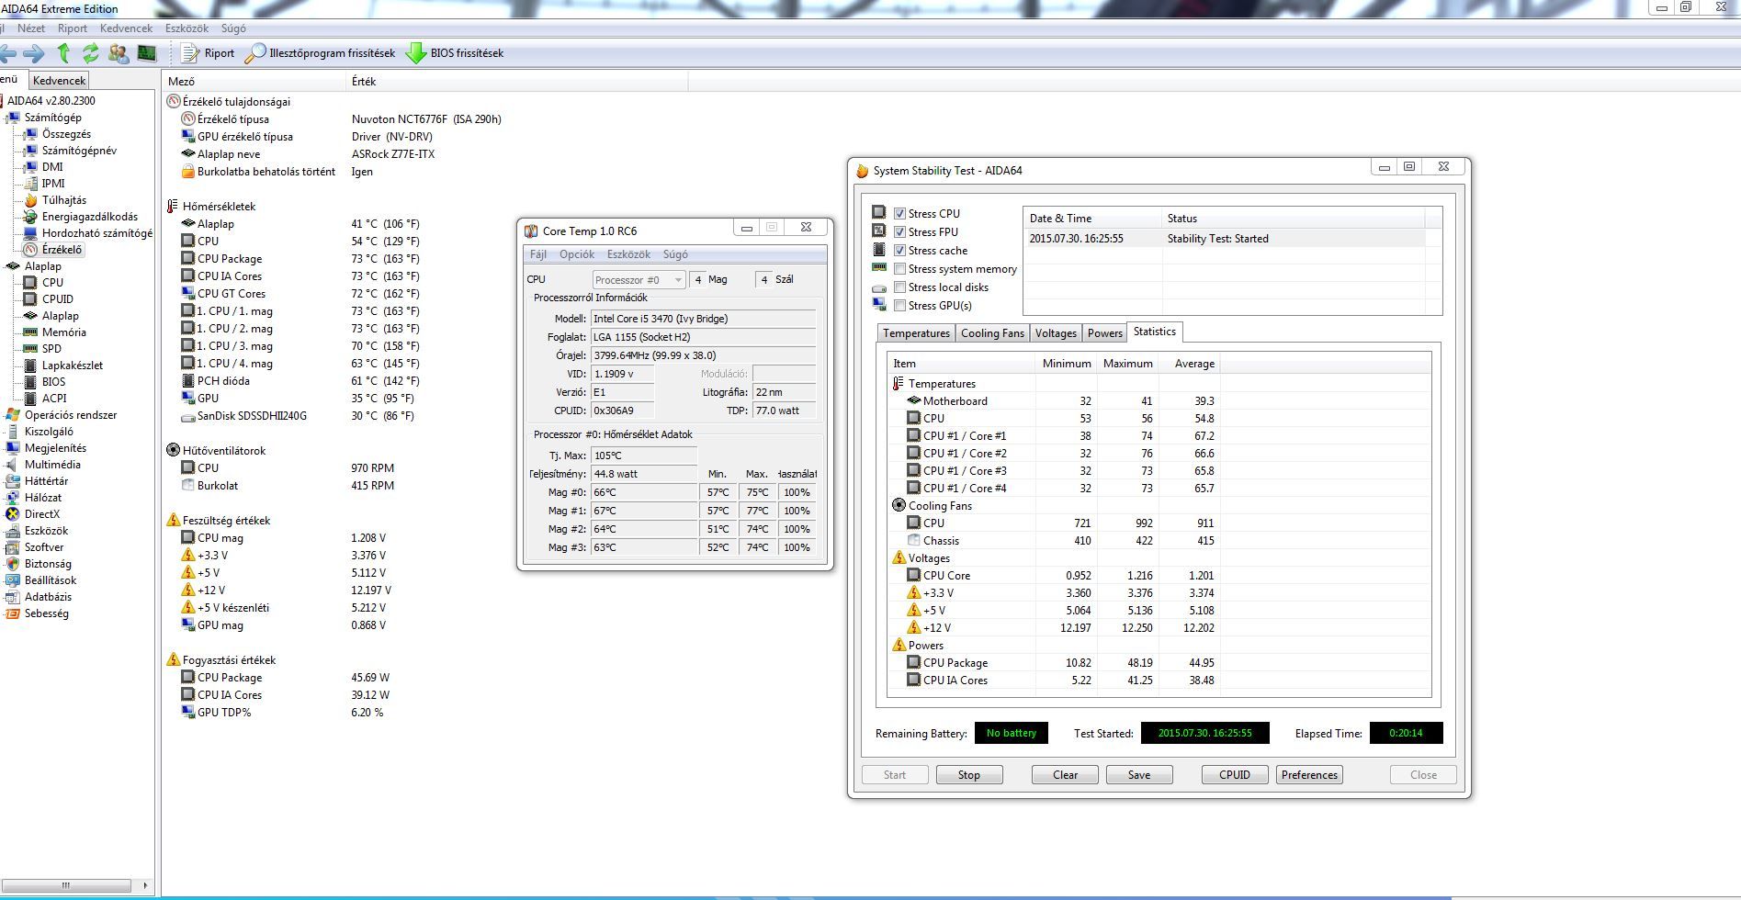Screen dimensions: 1741x900
Task: Switch to the Cooling Fans tab
Action: (x=992, y=333)
